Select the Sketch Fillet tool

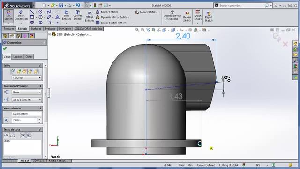(49, 23)
